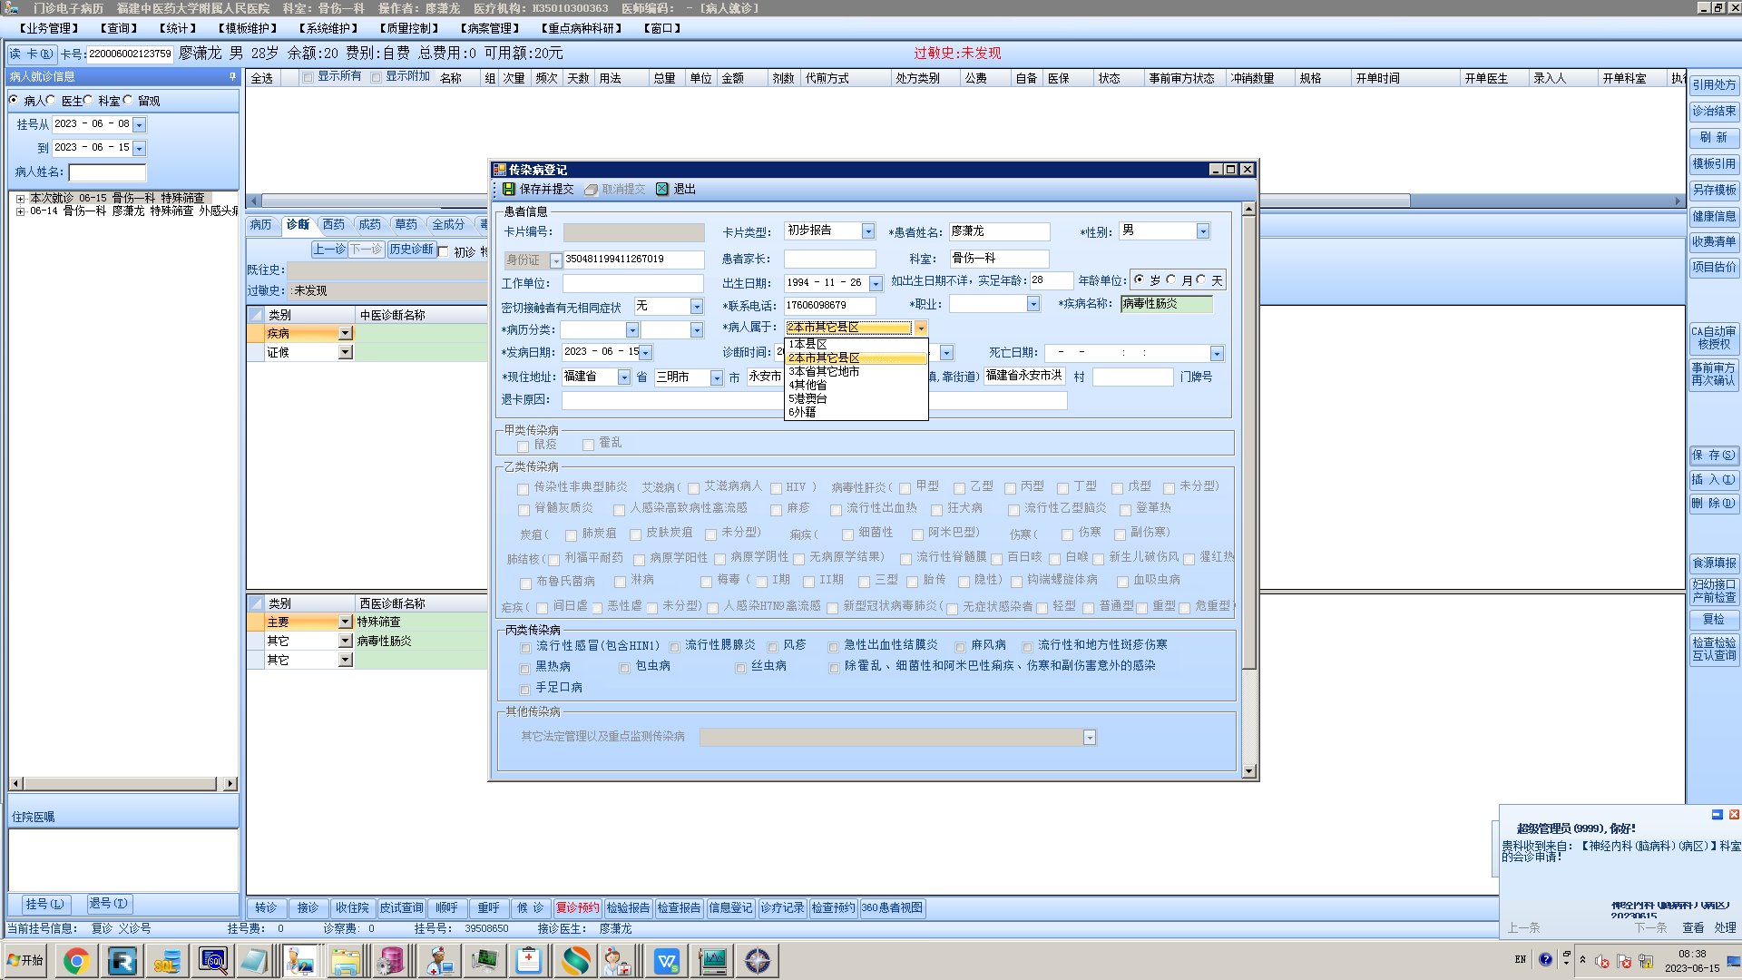Click the 检验报告 button at bottom
This screenshot has height=980, width=1742.
pos(628,907)
